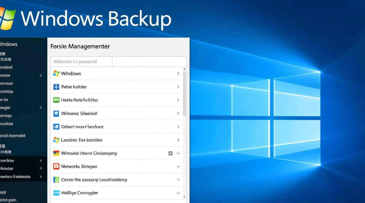365x203 pixels.
Task: Click the X beside the dark-highlighted sidebar entry
Action: click(41, 161)
